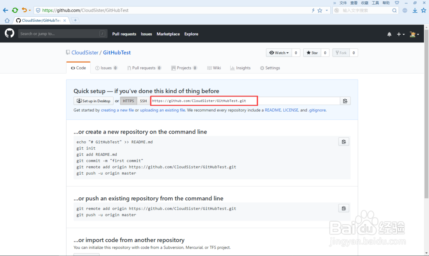Open the 文件 browser menu
The image size is (429, 256).
[343, 3]
